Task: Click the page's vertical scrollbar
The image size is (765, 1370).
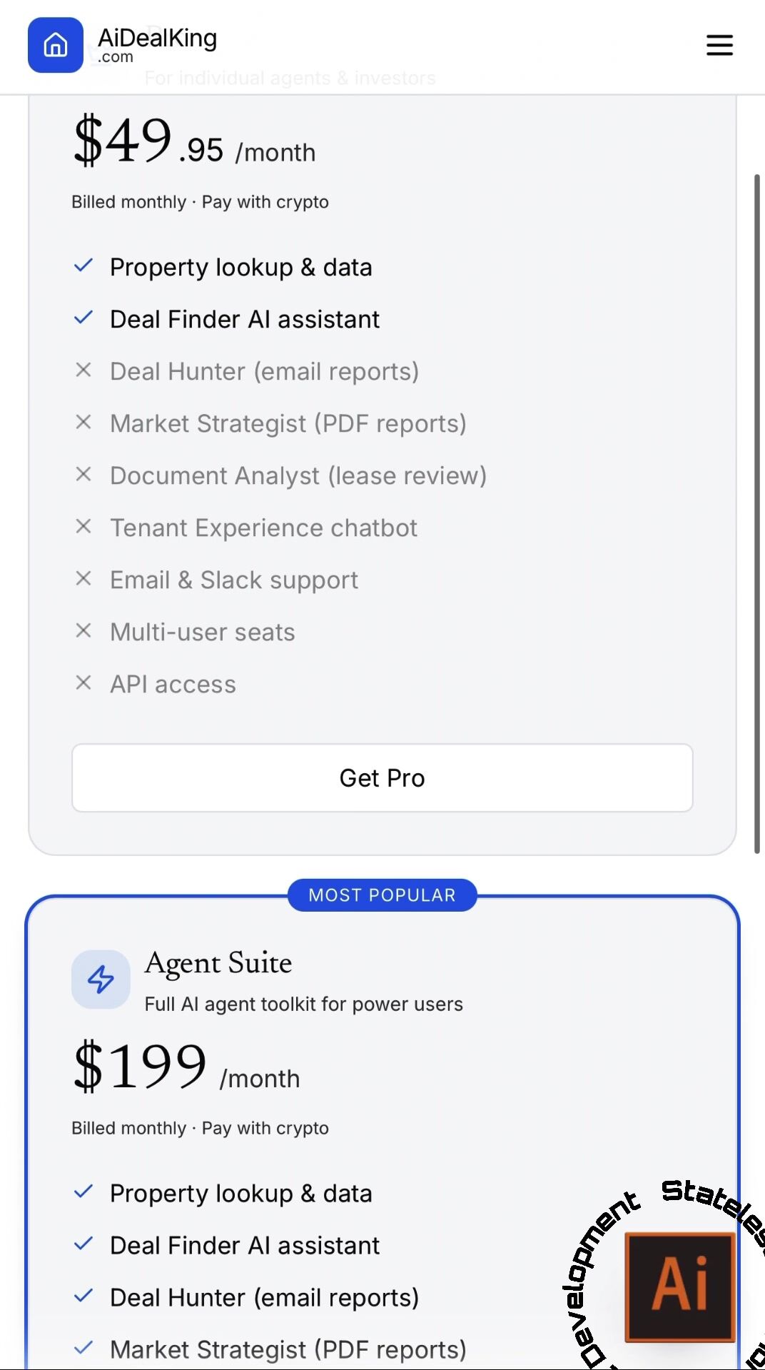Action: pos(757,513)
